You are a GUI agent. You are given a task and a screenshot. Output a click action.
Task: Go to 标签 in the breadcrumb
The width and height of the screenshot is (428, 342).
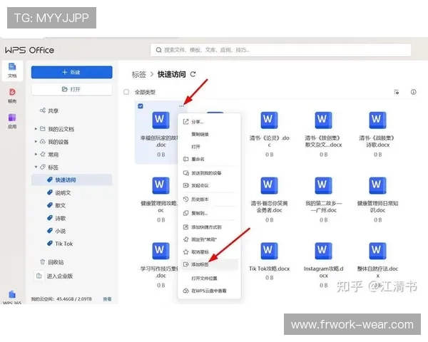click(x=139, y=74)
